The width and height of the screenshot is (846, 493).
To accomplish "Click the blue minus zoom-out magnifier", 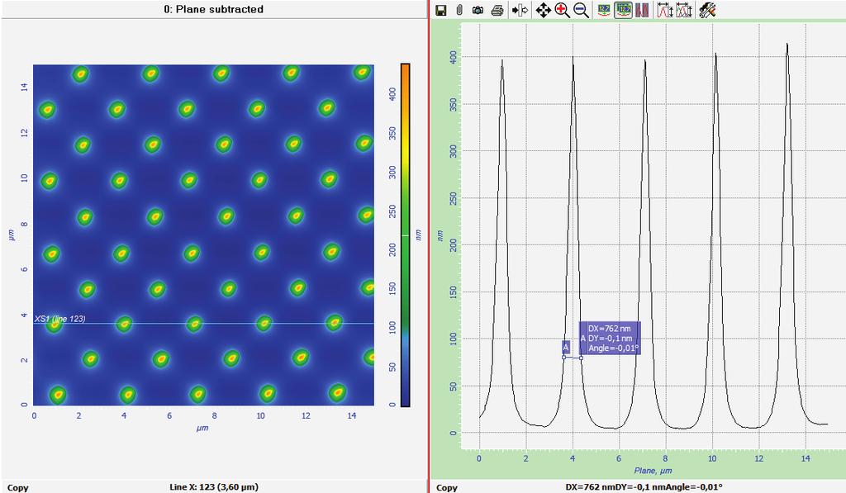I will pyautogui.click(x=581, y=10).
